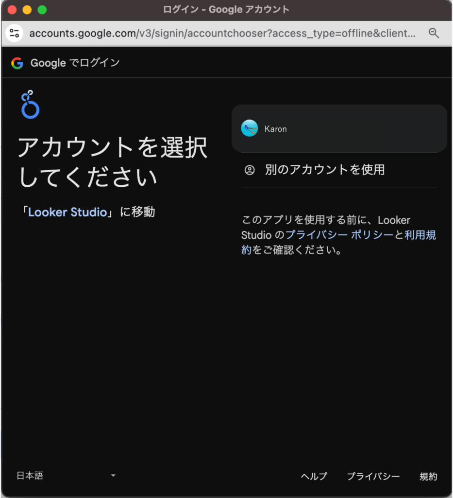Screen dimensions: 453x498
Task: Maximize the window using the green button
Action: pyautogui.click(x=42, y=10)
